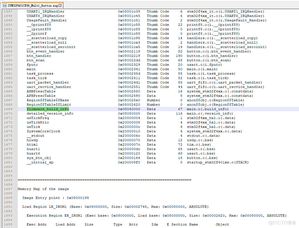Click the Region$$Table$$Base symbol
299x228 pixels.
(x=48, y=100)
